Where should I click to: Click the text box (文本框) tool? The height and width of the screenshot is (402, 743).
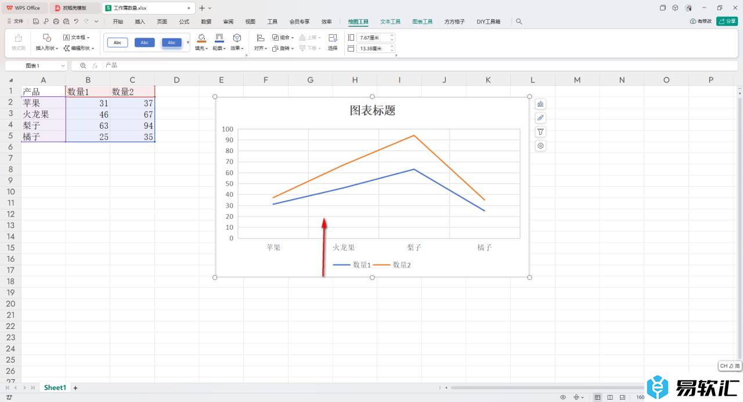[x=77, y=37]
